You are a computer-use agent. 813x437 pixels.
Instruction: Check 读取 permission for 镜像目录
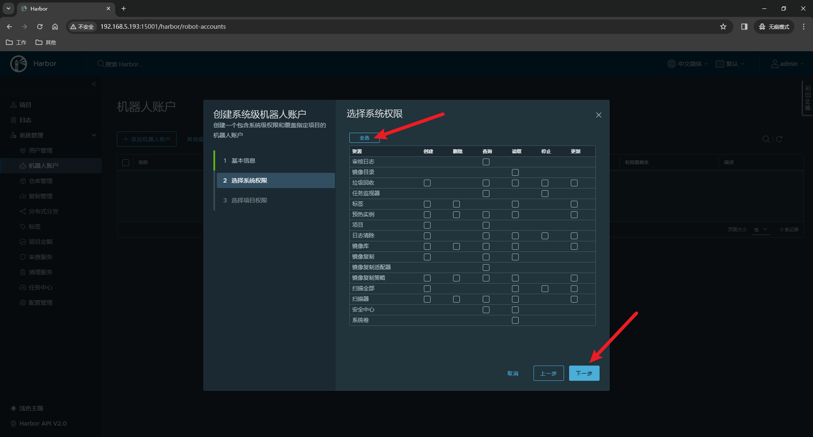[x=515, y=172]
